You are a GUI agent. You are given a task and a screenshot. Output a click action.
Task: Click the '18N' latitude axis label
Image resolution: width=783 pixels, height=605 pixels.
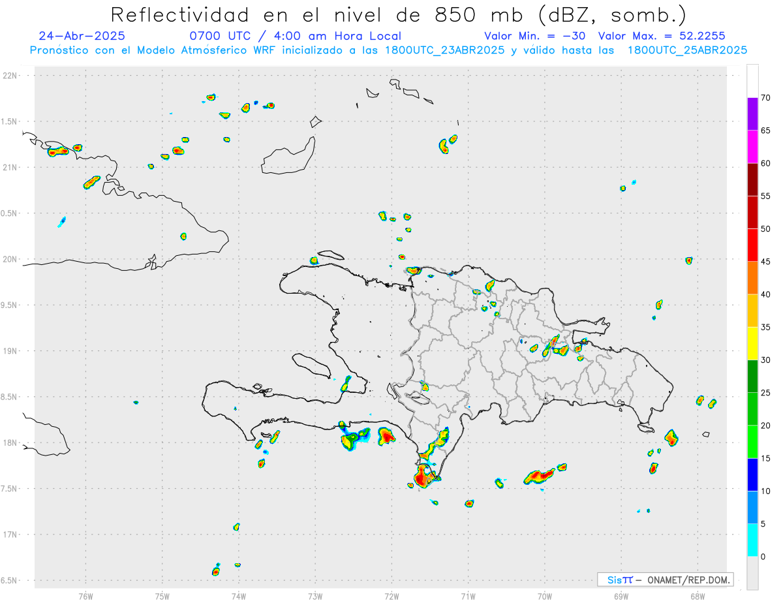(10, 442)
